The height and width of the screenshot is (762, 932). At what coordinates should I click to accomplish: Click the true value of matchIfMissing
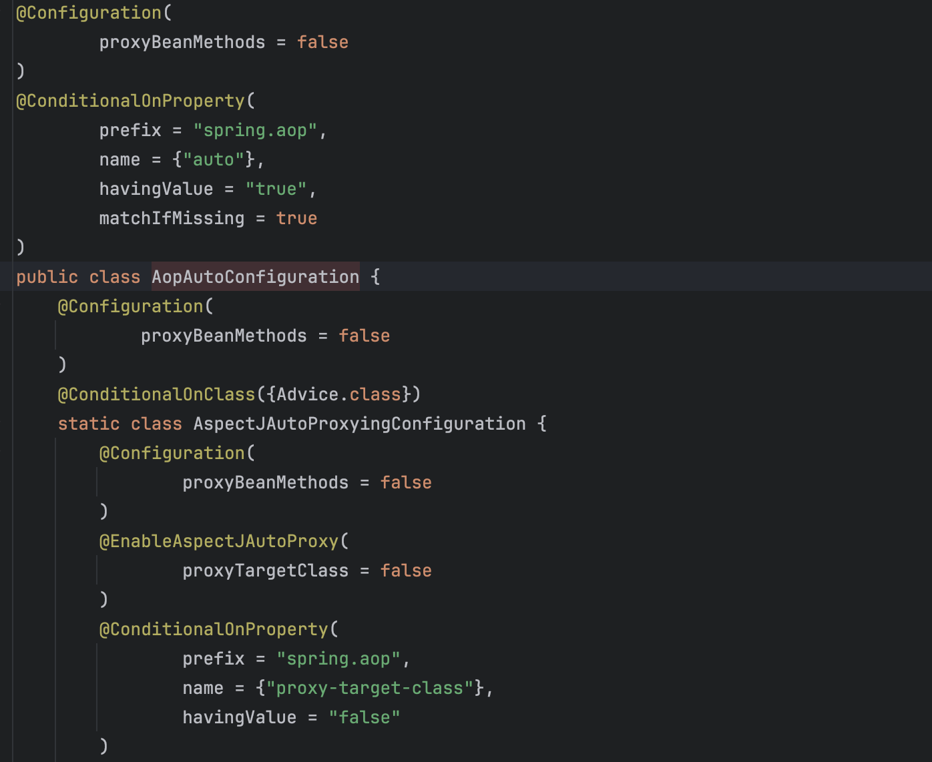(296, 218)
